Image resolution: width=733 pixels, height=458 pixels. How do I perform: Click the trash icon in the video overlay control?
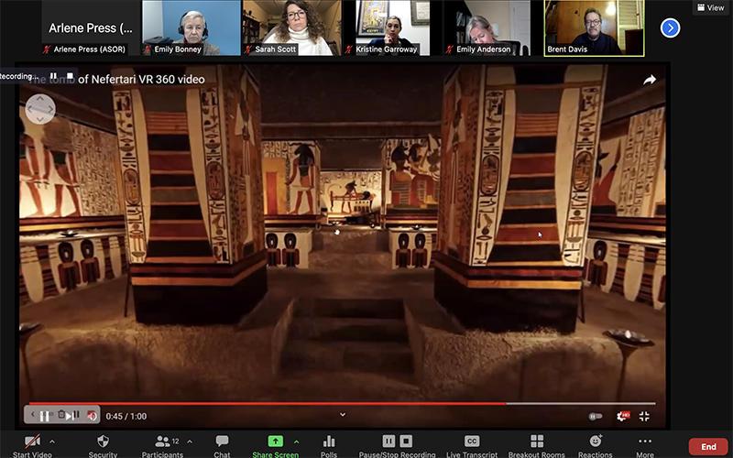(61, 414)
